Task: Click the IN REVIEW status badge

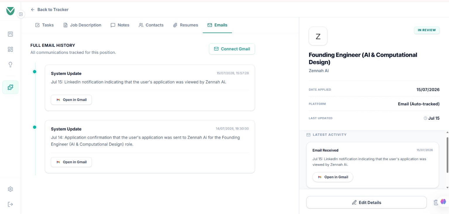Action: tap(427, 30)
